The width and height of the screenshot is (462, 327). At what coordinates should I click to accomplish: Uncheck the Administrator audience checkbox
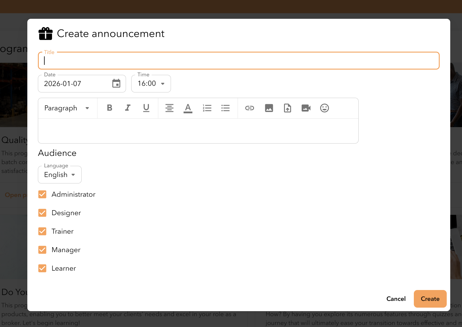(x=42, y=194)
